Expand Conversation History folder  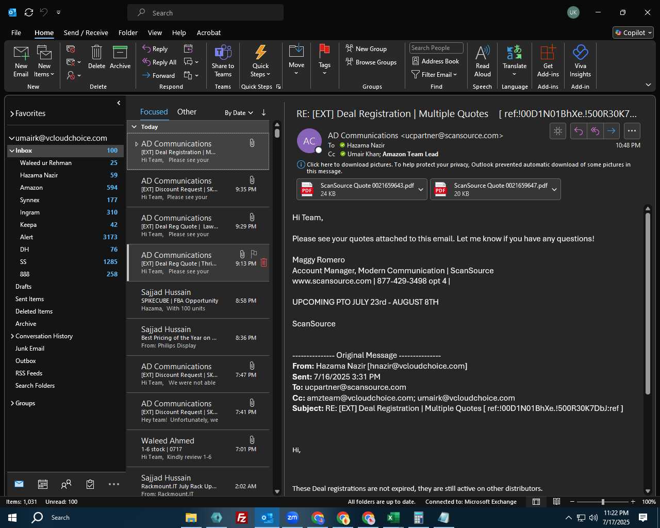click(12, 336)
